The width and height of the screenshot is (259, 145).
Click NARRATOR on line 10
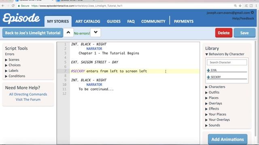94,85
